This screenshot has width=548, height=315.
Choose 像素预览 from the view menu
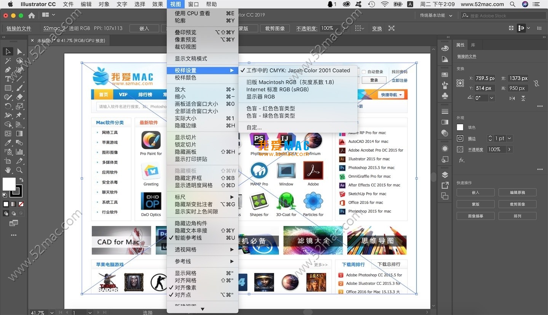pyautogui.click(x=203, y=40)
